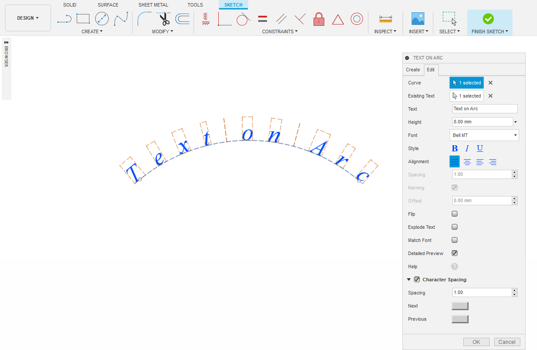This screenshot has width=537, height=350.
Task: Select the Rectangle sketch tool
Action: pyautogui.click(x=83, y=19)
